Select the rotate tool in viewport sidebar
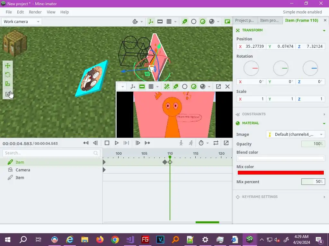 8,75
